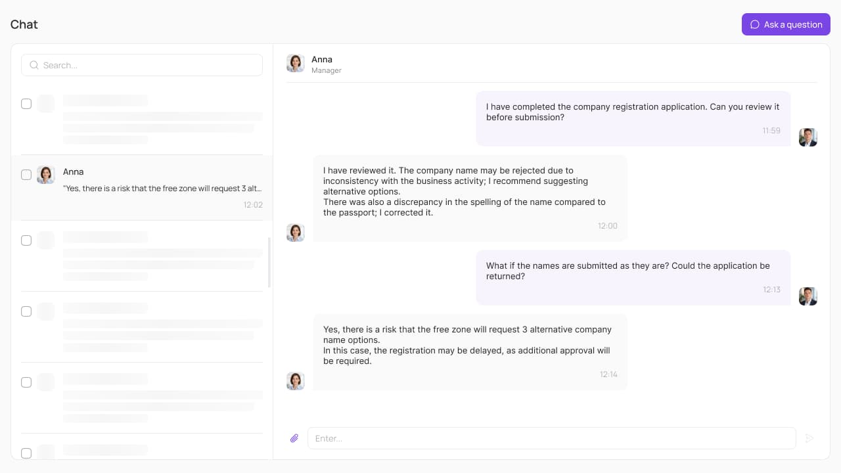Tick the checkbox next to Anna's conversation
The image size is (841, 473).
(x=26, y=175)
